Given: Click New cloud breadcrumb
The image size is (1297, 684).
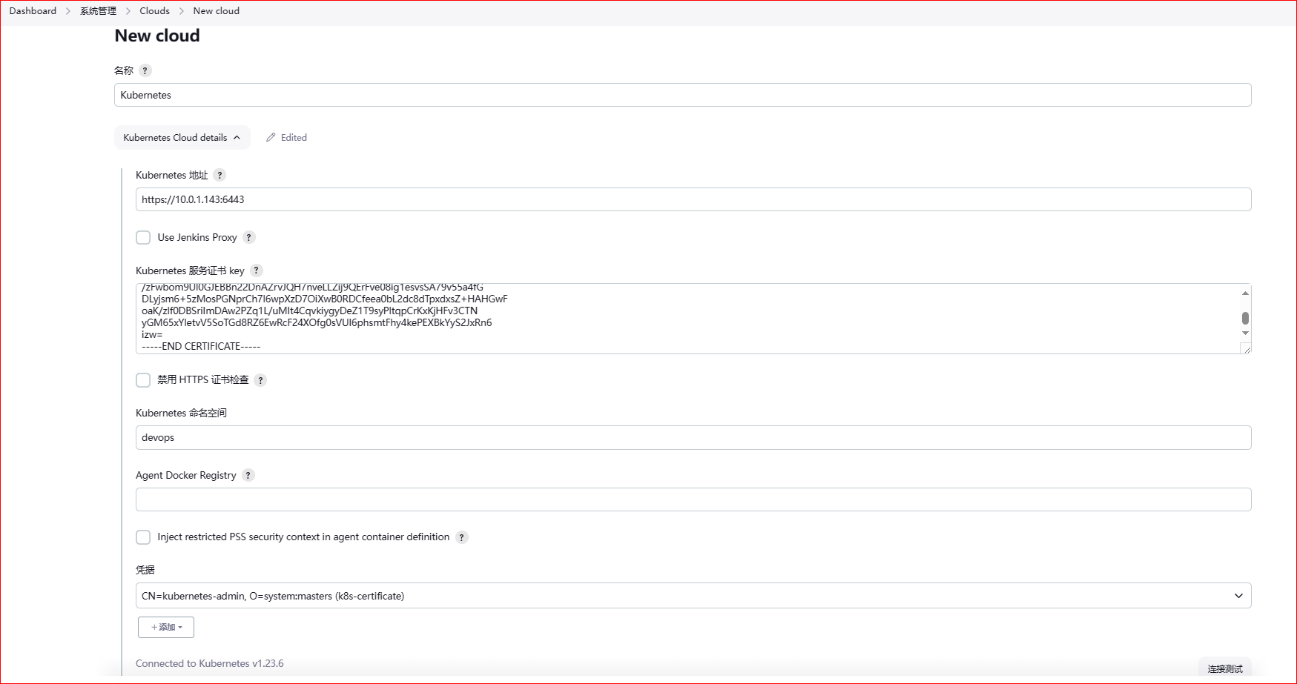Looking at the screenshot, I should click(216, 11).
